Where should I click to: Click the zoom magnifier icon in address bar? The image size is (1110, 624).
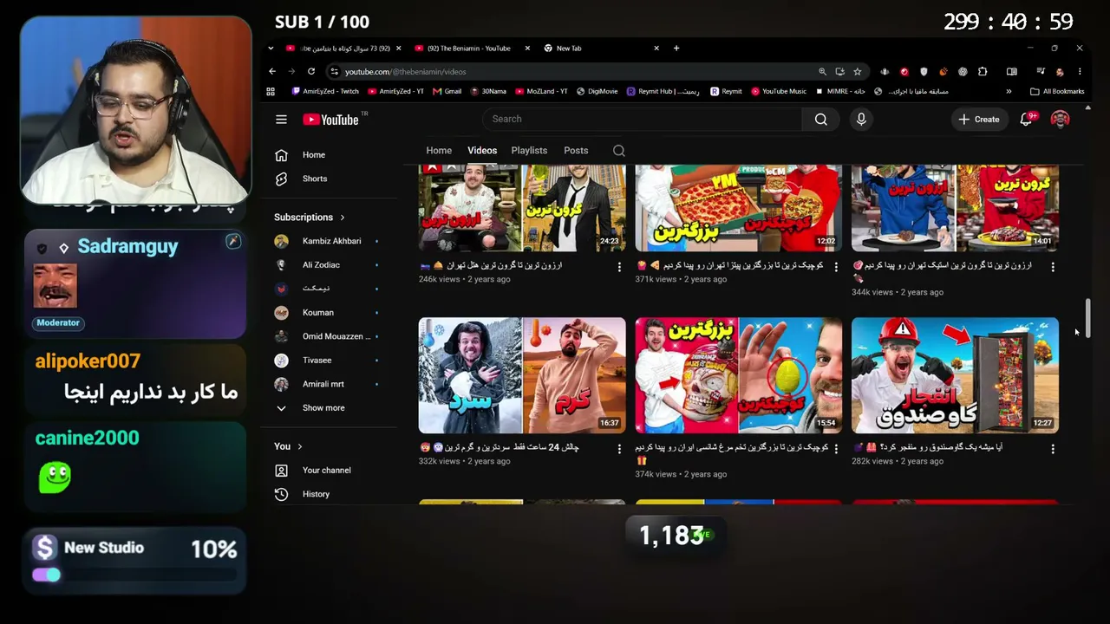click(822, 71)
